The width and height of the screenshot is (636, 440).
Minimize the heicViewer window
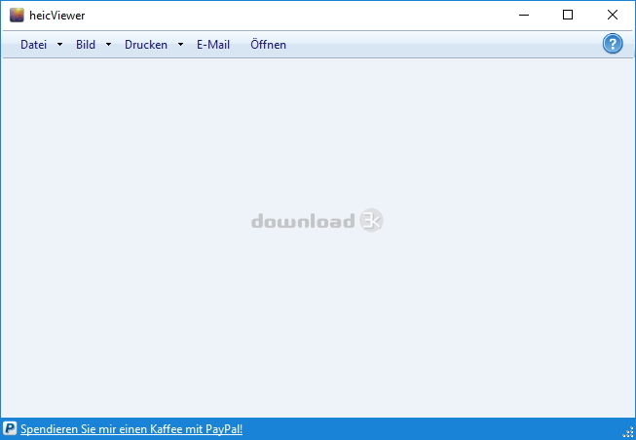click(x=524, y=15)
